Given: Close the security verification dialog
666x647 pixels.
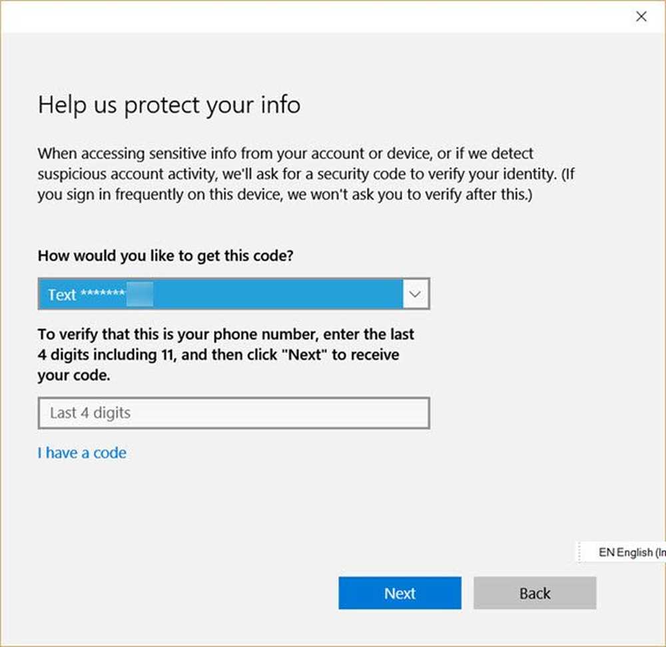Looking at the screenshot, I should (641, 17).
